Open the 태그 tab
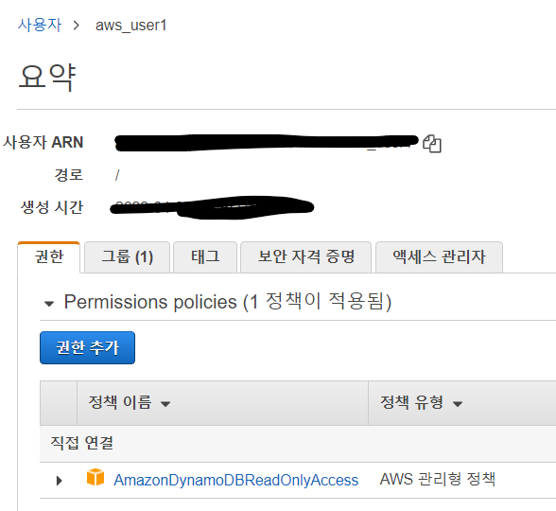This screenshot has width=556, height=511. tap(205, 257)
